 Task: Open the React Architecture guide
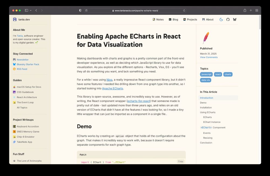pyautogui.click(x=27, y=97)
